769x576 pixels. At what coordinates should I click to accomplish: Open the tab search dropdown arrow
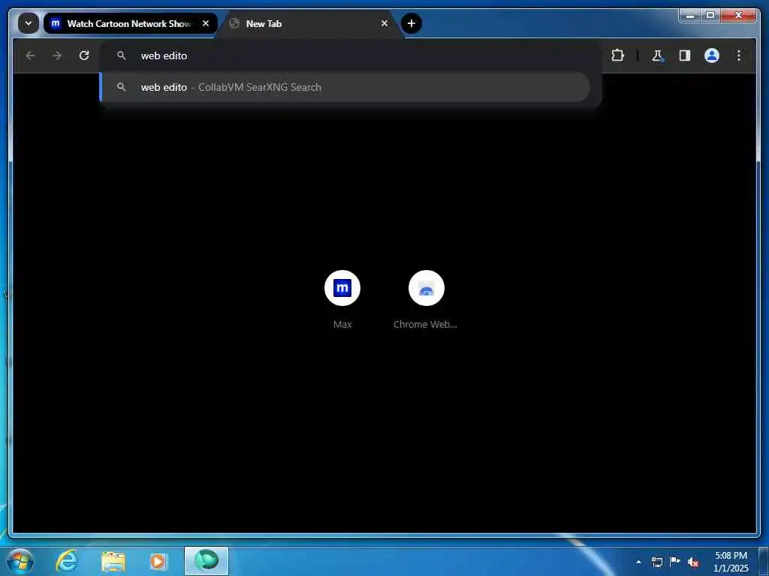(x=29, y=23)
